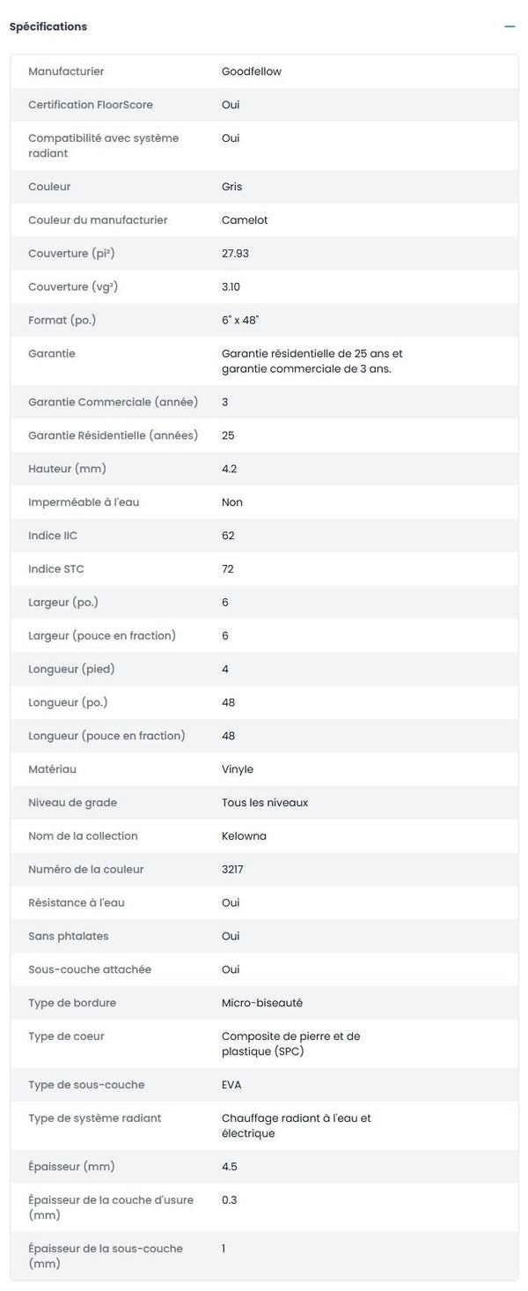528x1291 pixels.
Task: Select the Garantie description text
Action: 312,361
